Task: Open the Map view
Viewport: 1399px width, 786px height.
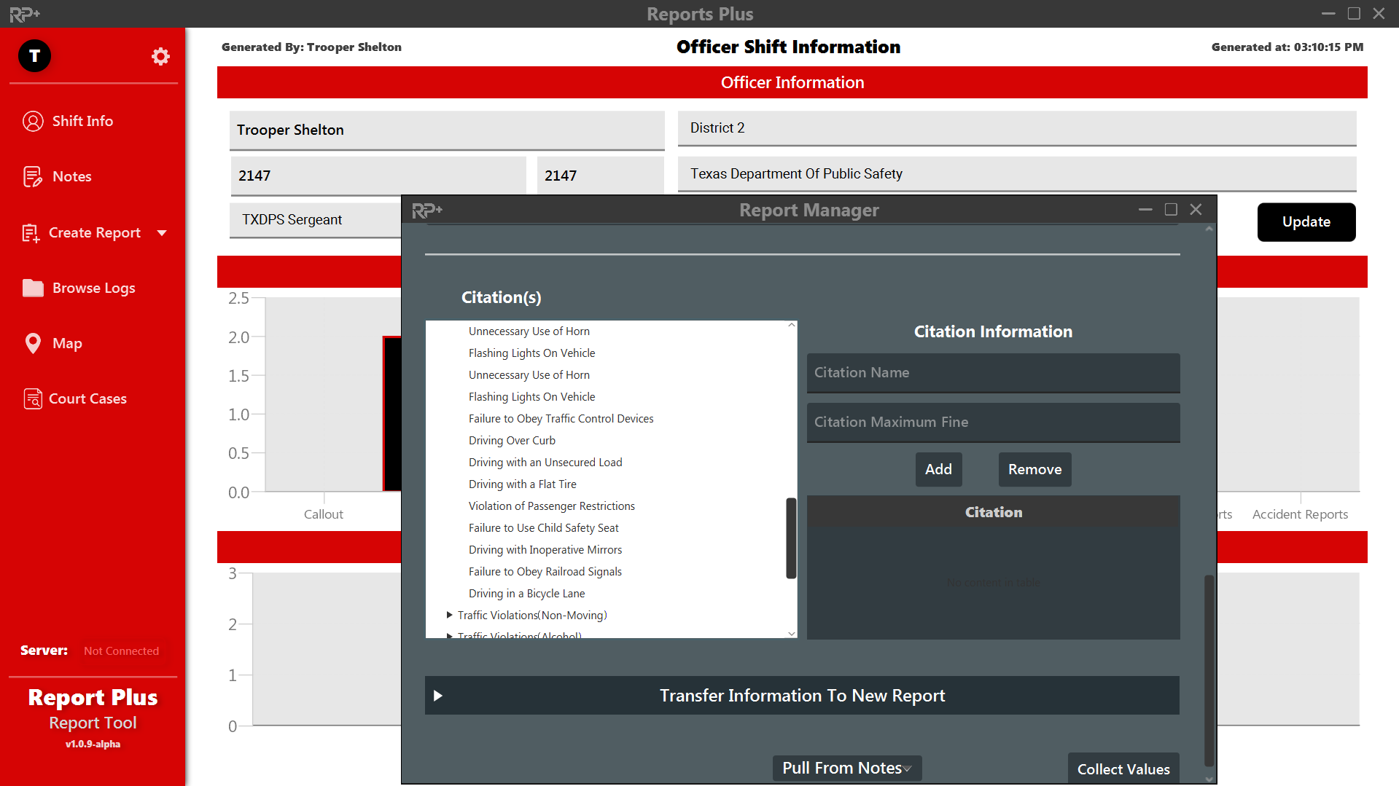Action: click(x=66, y=343)
